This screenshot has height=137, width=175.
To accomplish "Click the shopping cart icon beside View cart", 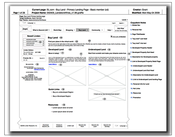I will click(x=112, y=36).
